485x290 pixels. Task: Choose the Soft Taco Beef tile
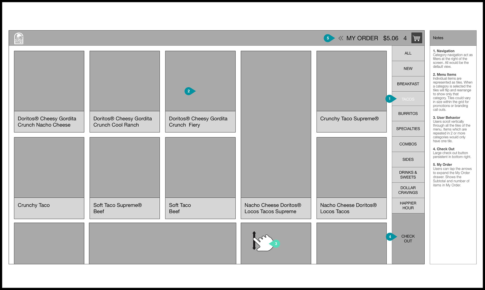click(200, 178)
